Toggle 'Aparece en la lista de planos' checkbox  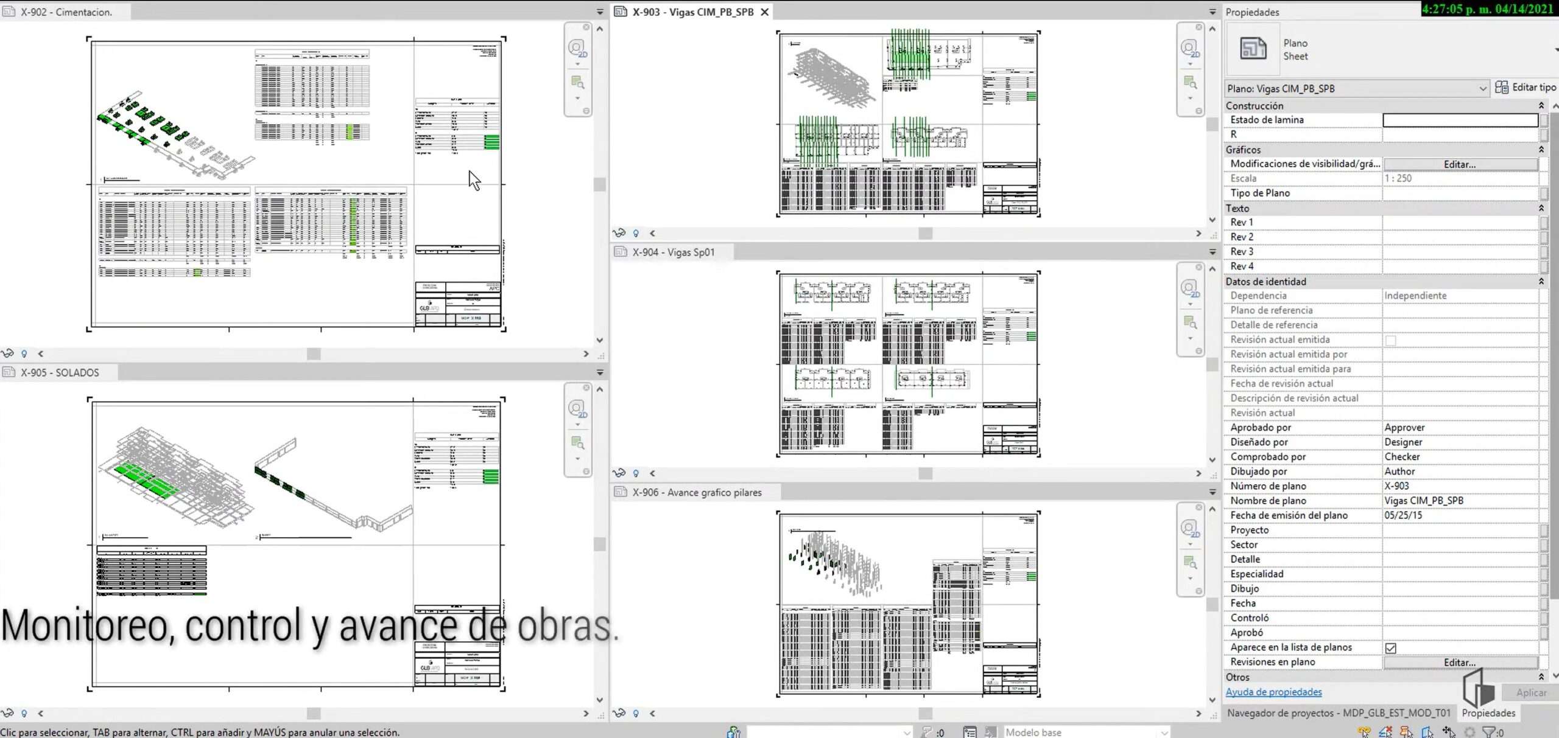(x=1390, y=648)
